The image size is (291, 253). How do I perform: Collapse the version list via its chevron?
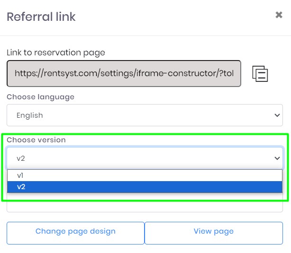278,158
